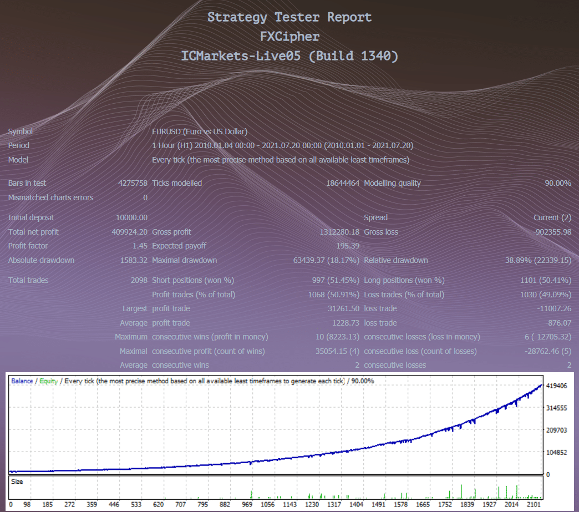Select the "Bars in test" label
This screenshot has height=512, width=579.
pos(27,183)
